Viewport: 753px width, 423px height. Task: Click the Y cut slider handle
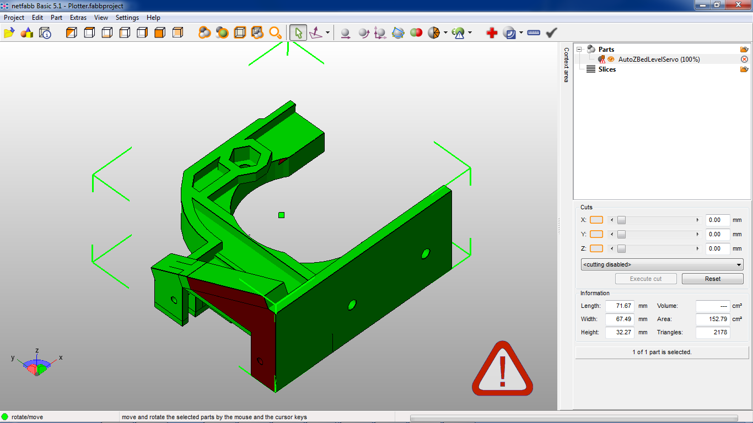(x=621, y=234)
